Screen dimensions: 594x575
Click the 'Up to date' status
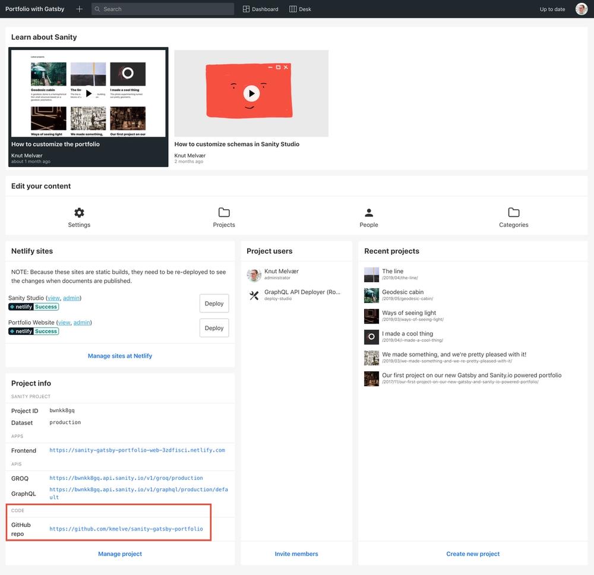(x=552, y=9)
